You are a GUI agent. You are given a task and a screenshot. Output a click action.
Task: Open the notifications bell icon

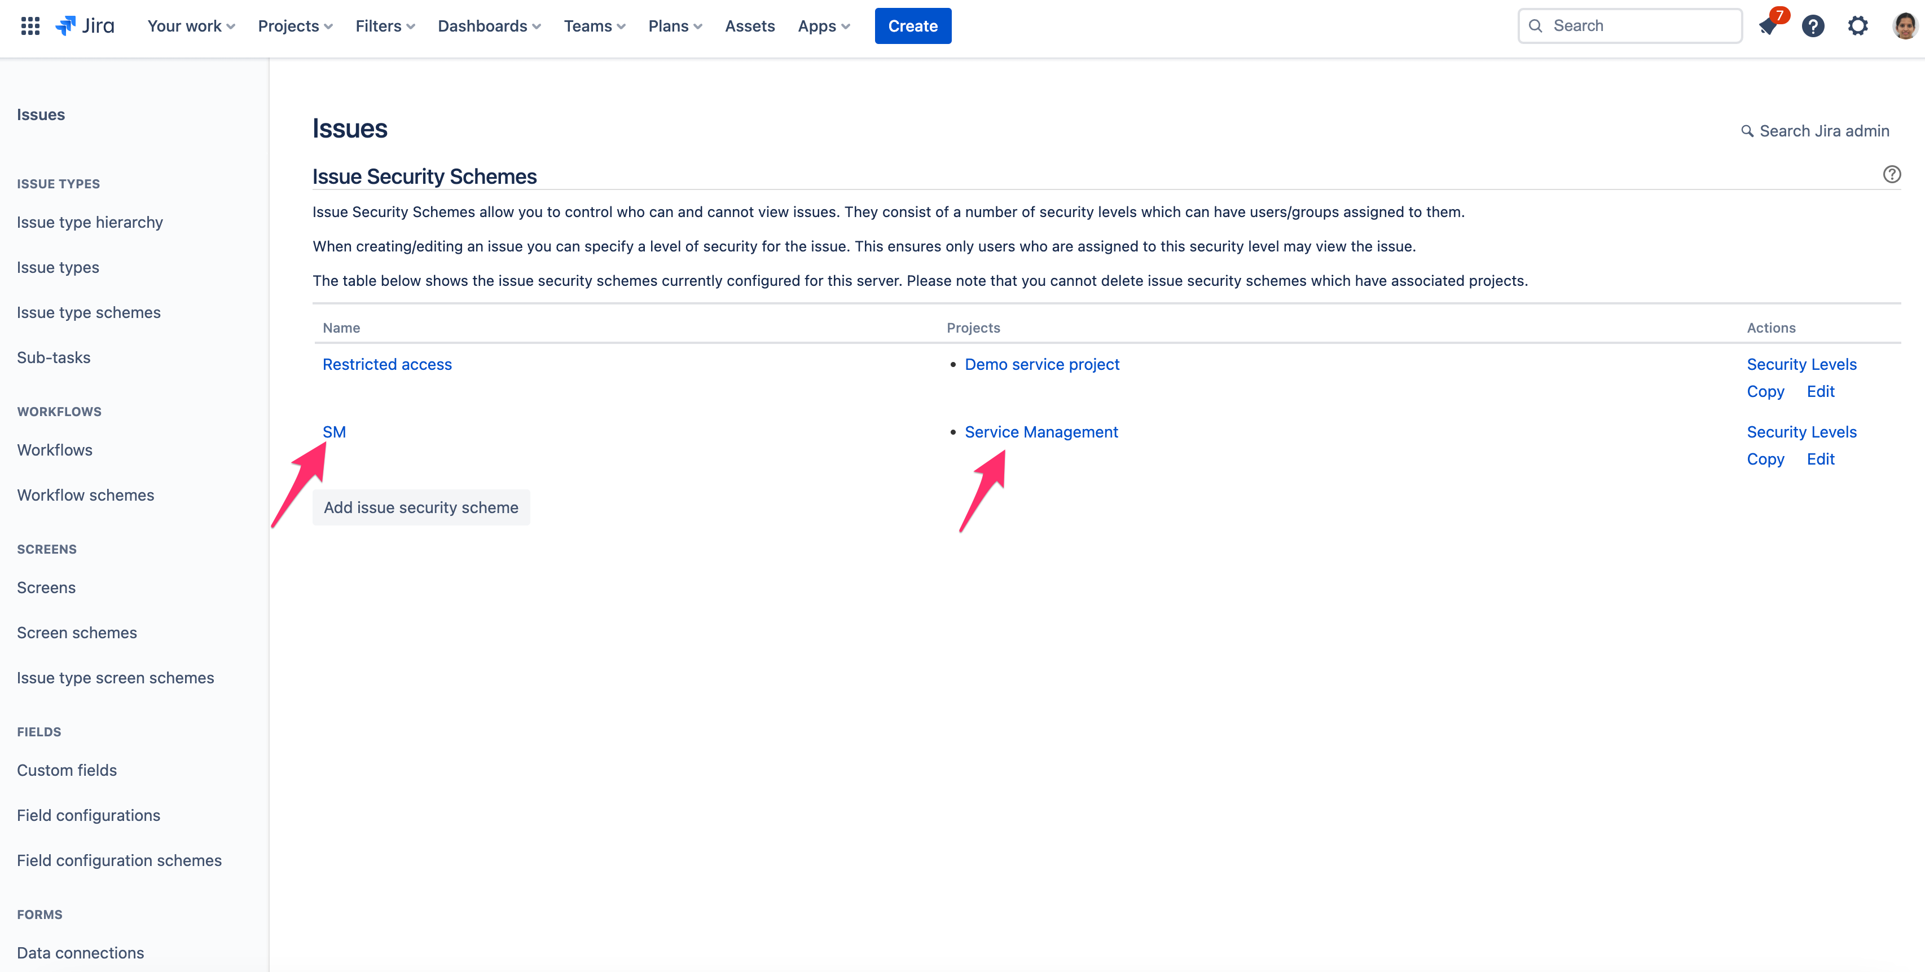1768,26
